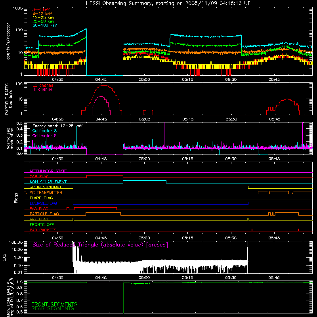Click the LO channel legend label
Viewport: 317px width, 317px height.
click(x=44, y=85)
